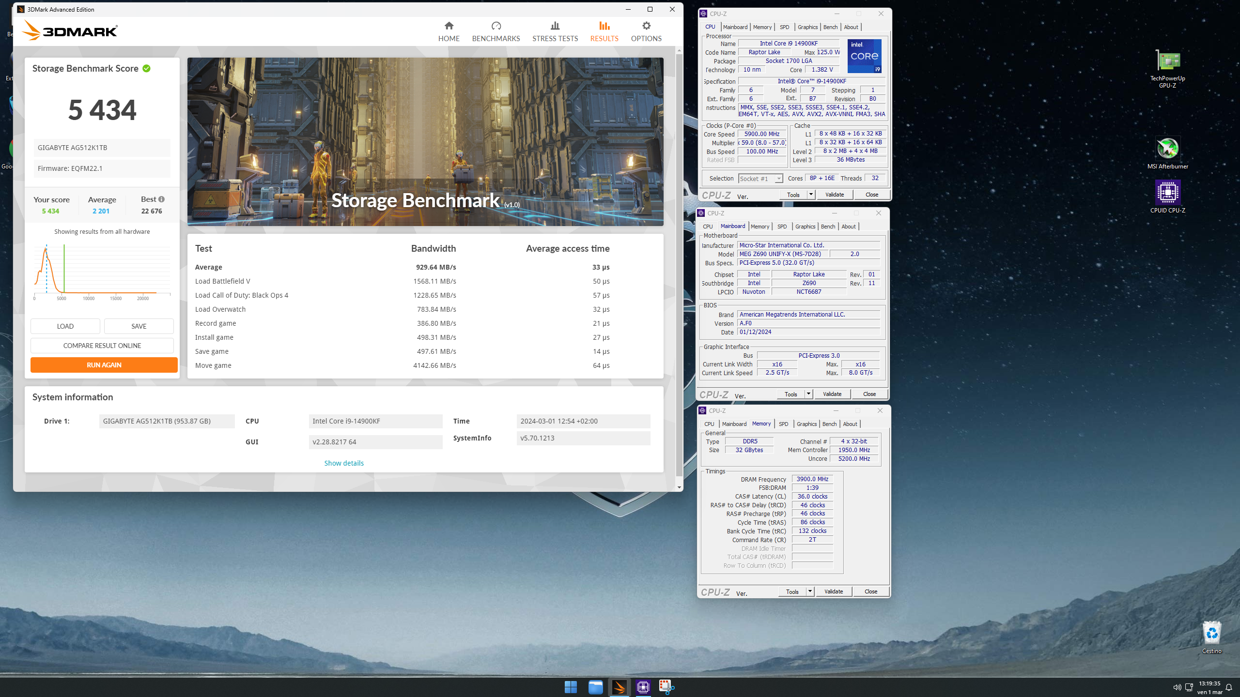
Task: Click the scrollbar down arrow in 3DMark
Action: (x=679, y=487)
